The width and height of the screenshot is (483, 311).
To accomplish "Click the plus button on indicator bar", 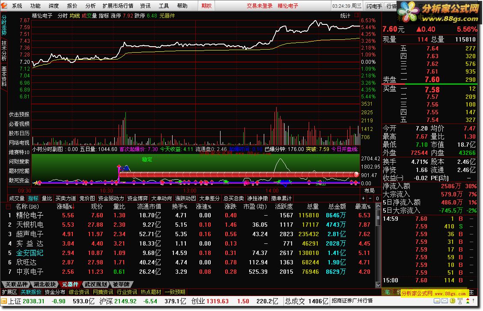I will click(x=364, y=198).
